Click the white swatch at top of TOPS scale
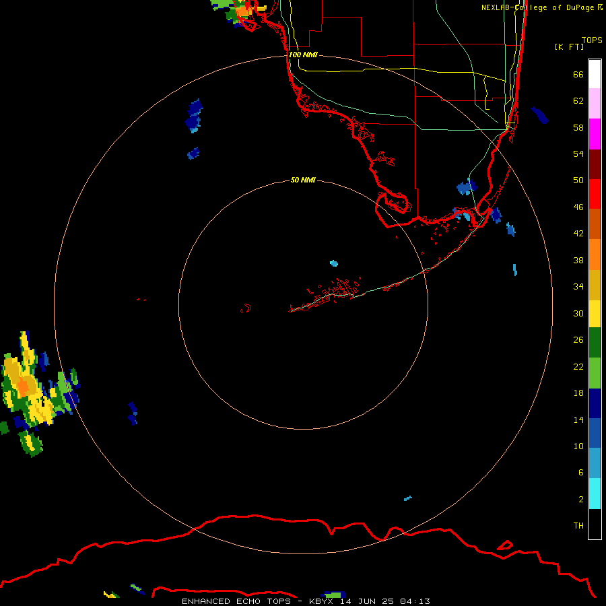606x606 pixels. tap(595, 74)
